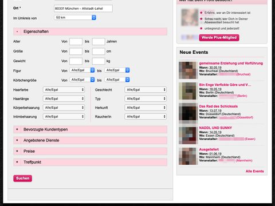Click the Werde Plus-Mitglied button
275x206 pixels.
click(x=219, y=38)
